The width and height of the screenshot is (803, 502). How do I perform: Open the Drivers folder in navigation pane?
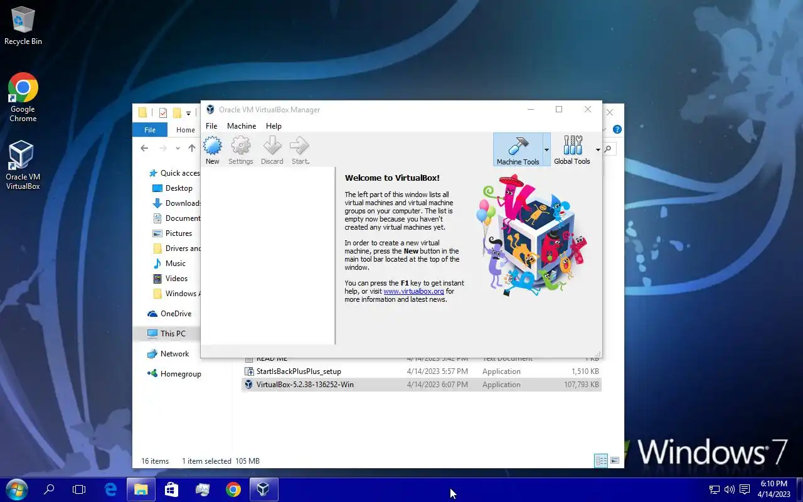(x=176, y=248)
